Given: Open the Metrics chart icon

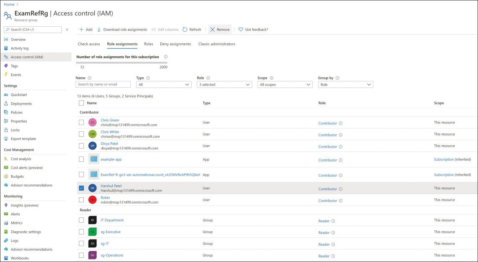Looking at the screenshot, I should pyautogui.click(x=6, y=223).
